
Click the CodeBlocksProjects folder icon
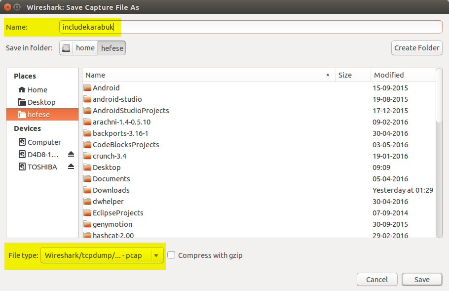[x=88, y=145]
